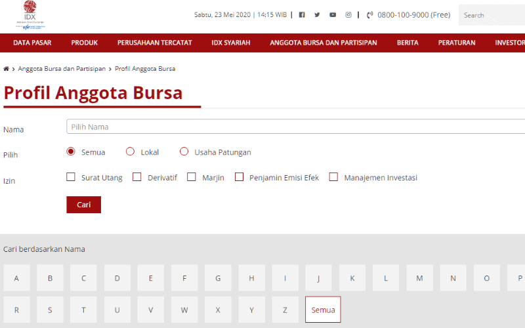Screen dimensions: 525x328
Task: Filter names by letter B
Action: coord(51,277)
